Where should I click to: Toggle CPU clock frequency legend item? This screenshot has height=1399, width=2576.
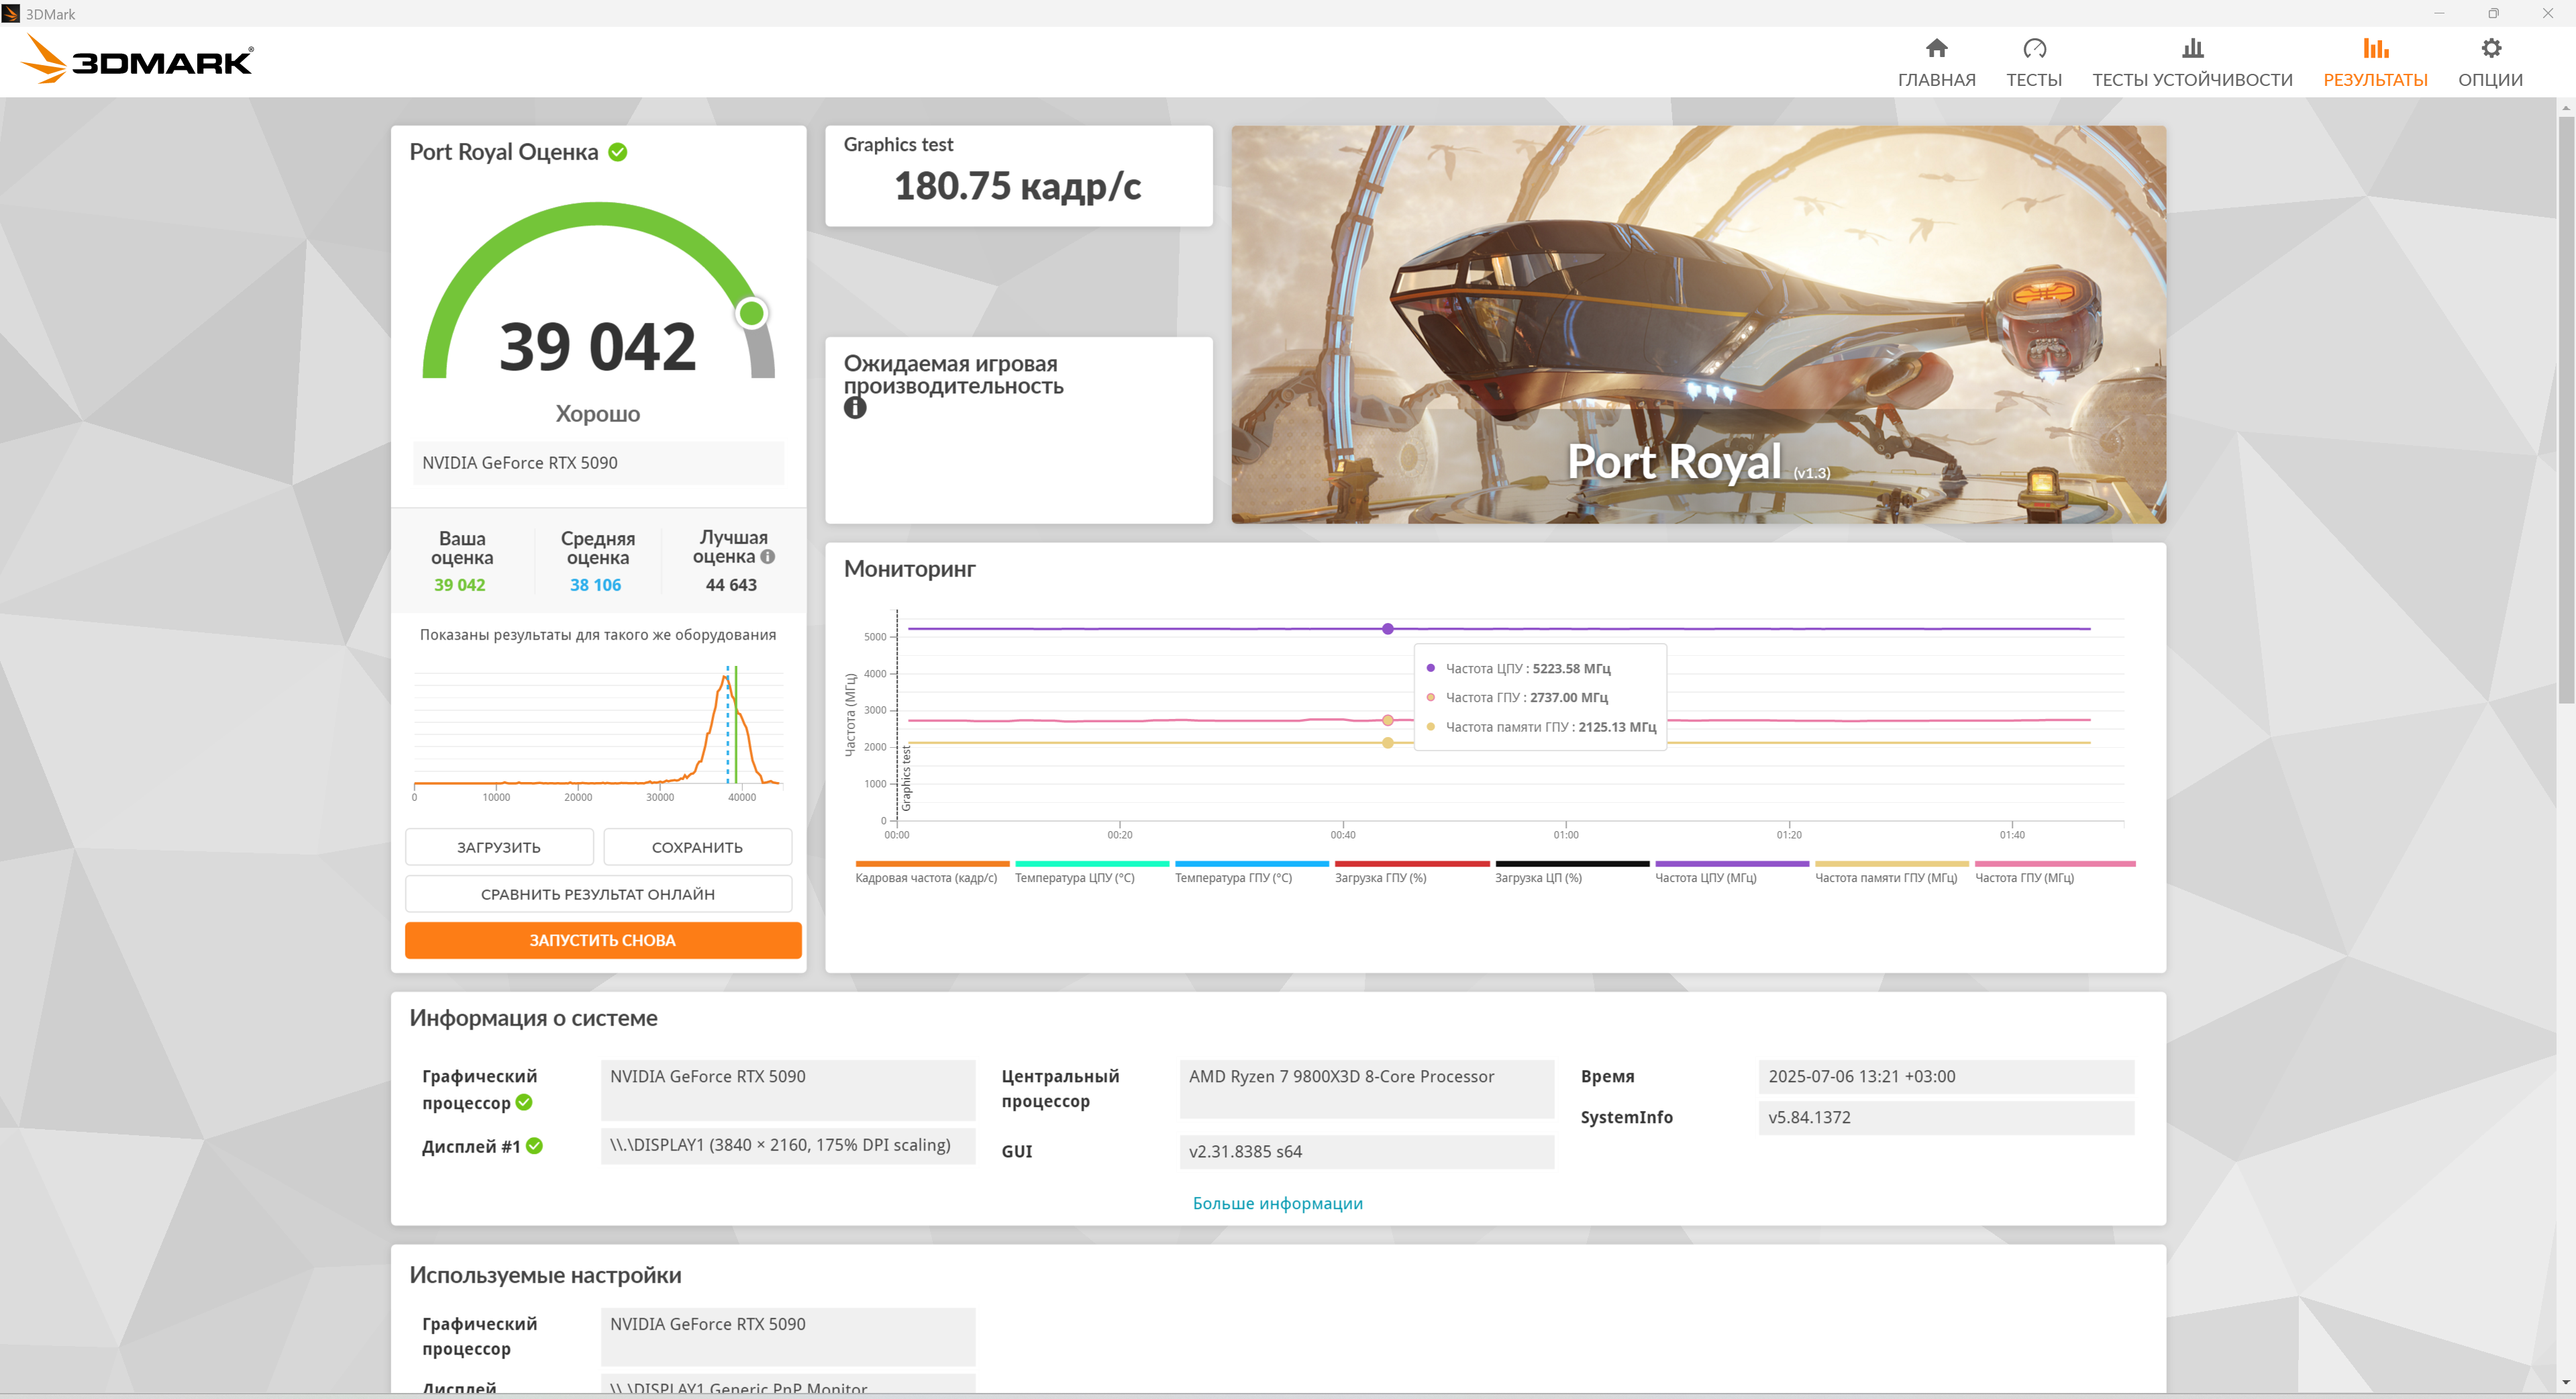(x=1705, y=877)
